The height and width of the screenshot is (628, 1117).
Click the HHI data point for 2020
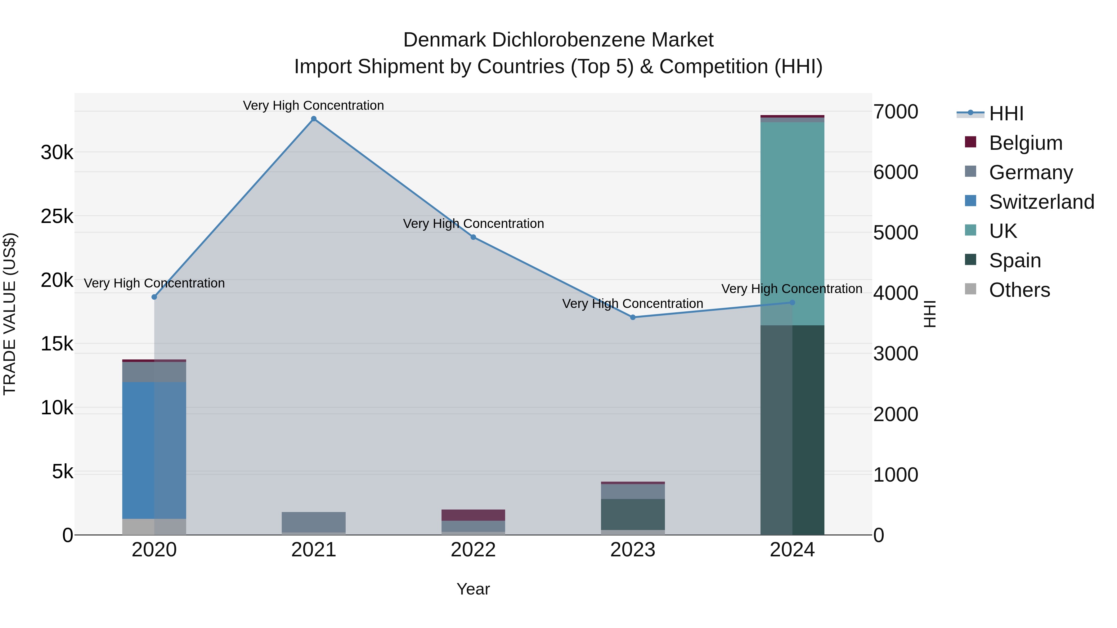(x=154, y=297)
